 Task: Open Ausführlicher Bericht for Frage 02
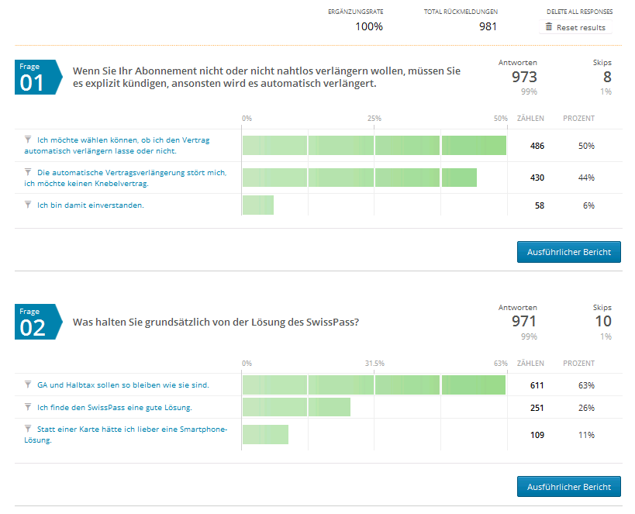(x=568, y=486)
